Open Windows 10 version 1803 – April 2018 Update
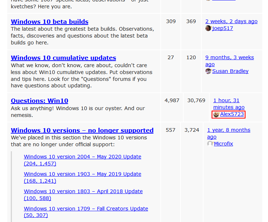Screen dimensions: 268x222 click(83, 195)
